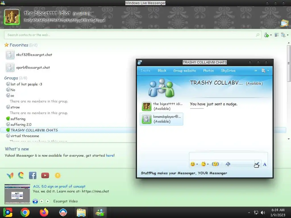The image size is (291, 218).
Task: Click the show menu icon in main window
Action: [283, 35]
